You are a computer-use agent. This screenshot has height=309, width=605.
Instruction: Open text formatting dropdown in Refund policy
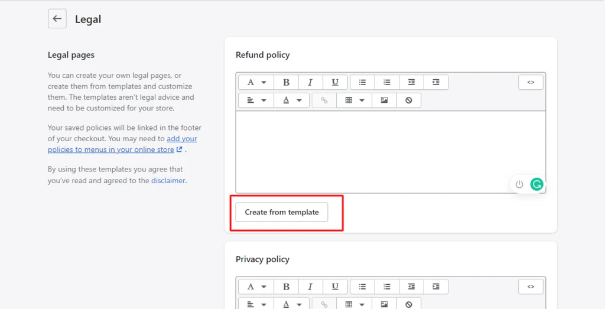click(x=256, y=82)
